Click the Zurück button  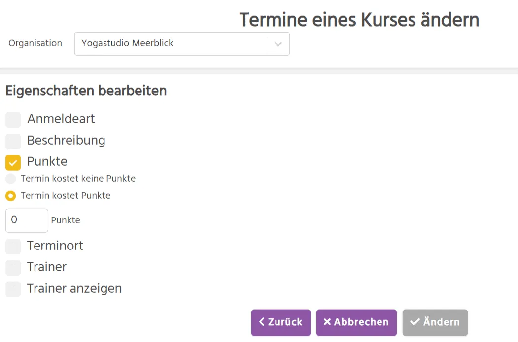[x=280, y=322]
